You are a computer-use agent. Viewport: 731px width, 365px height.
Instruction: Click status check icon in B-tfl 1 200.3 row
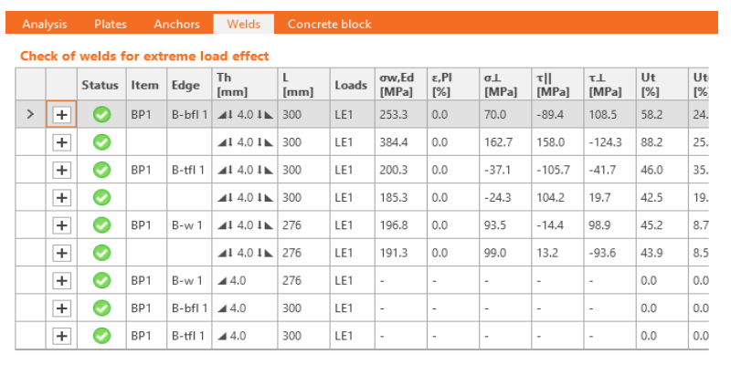pos(102,170)
